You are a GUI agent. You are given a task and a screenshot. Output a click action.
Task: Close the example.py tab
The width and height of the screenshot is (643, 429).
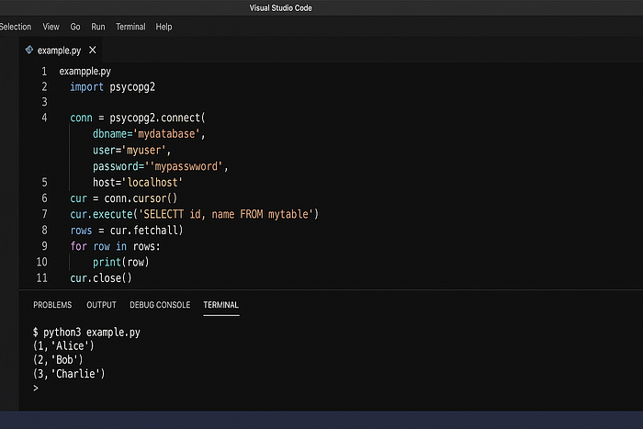click(x=93, y=50)
